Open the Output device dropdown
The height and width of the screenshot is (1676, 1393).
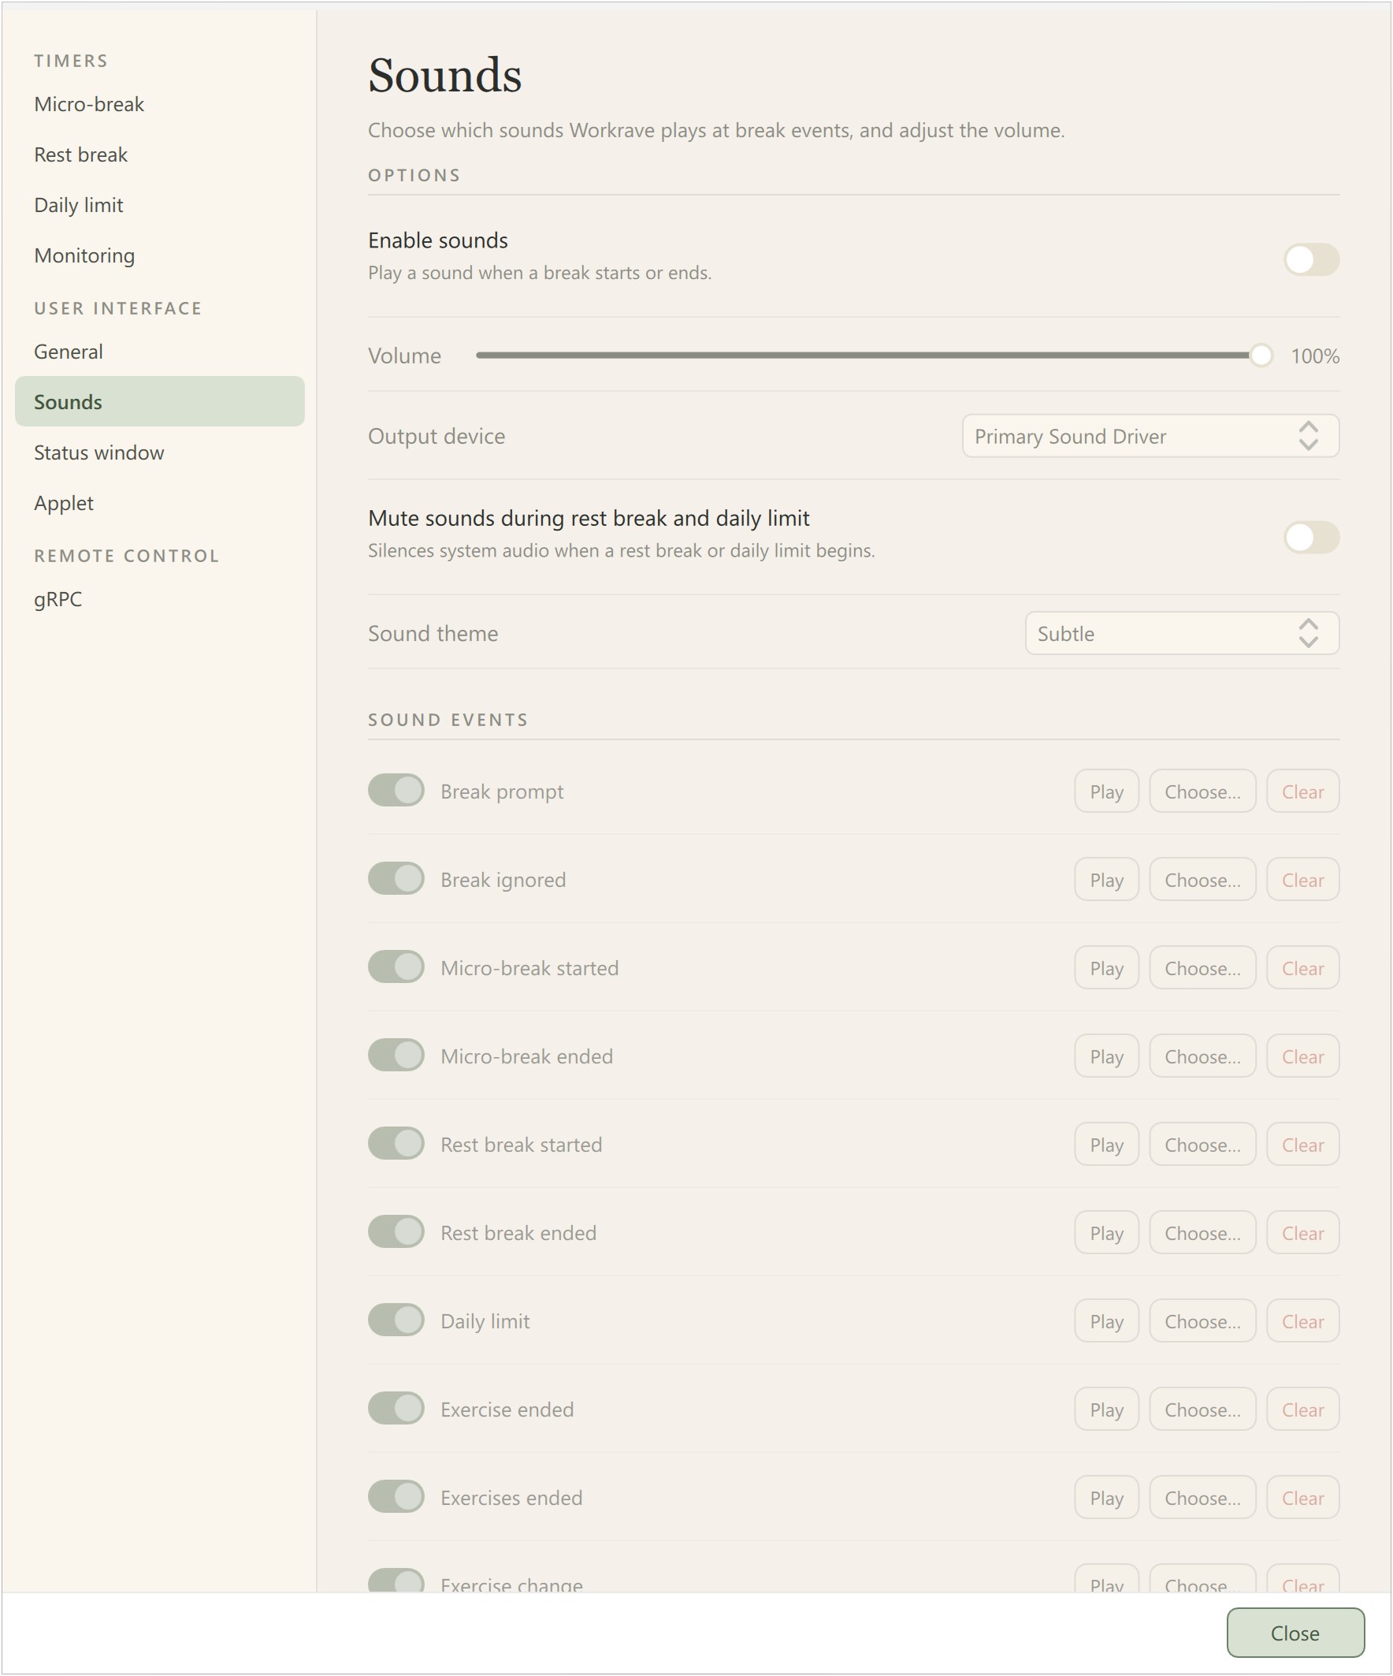pyautogui.click(x=1150, y=436)
